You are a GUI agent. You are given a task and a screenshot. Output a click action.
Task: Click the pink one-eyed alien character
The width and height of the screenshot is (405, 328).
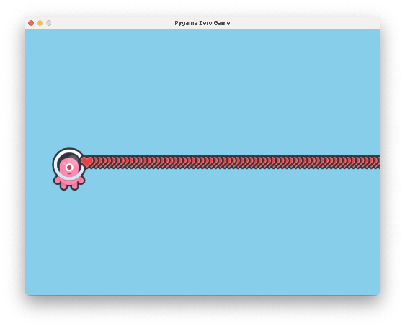(69, 169)
